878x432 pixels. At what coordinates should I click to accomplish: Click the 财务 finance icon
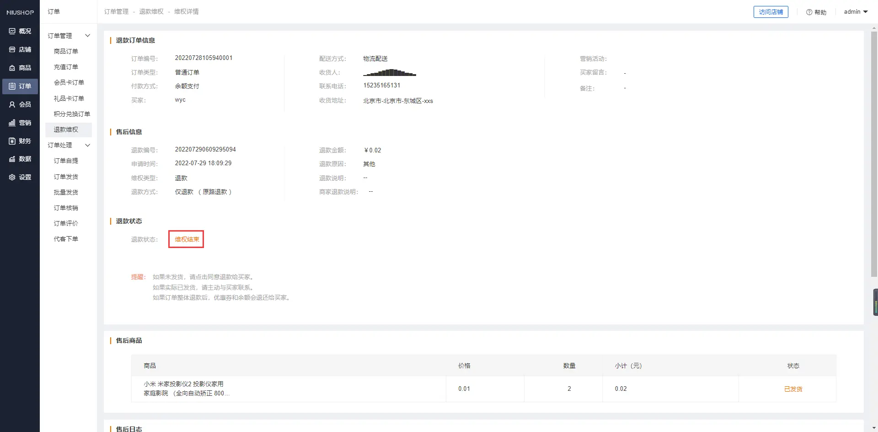[x=12, y=141]
